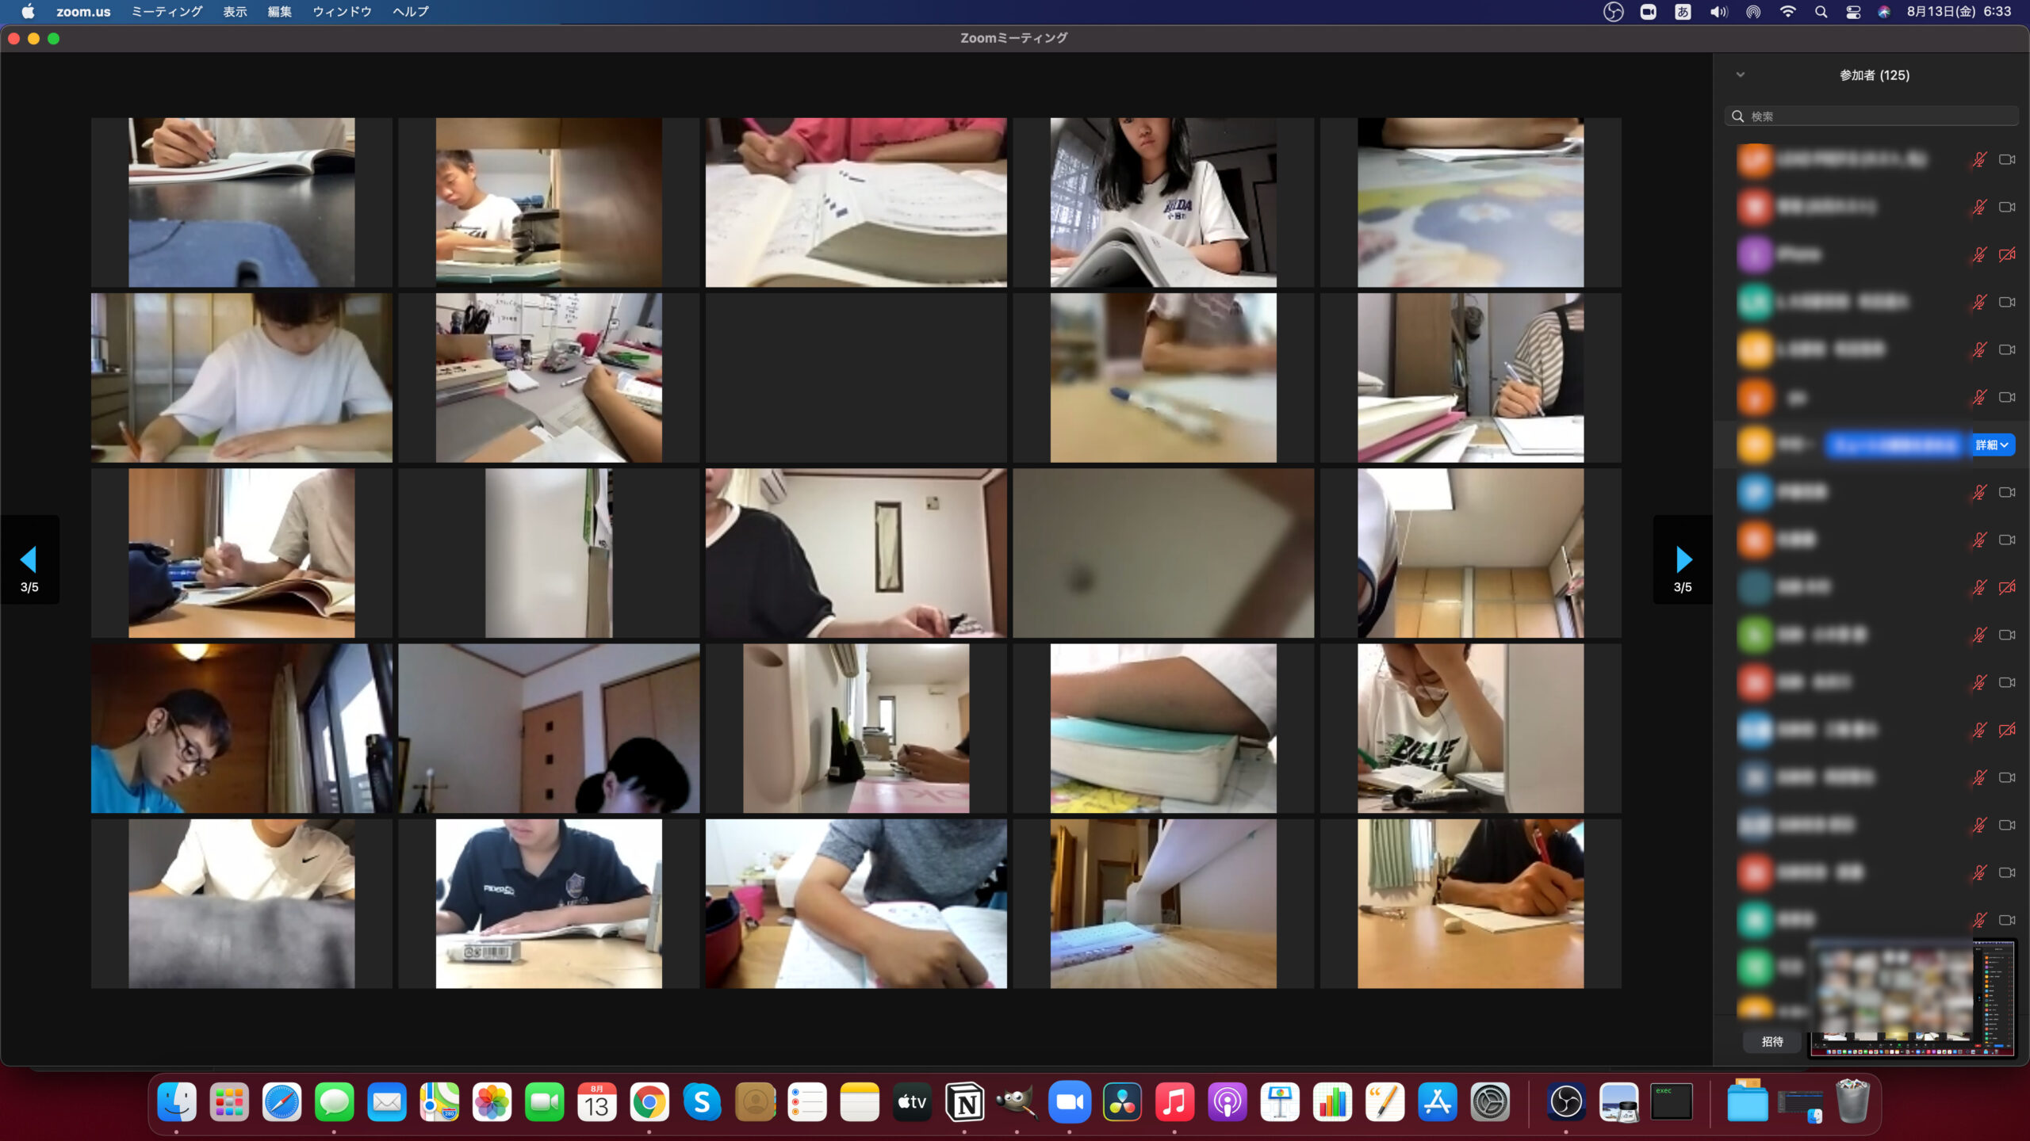Open Control Center in the menu bar
The height and width of the screenshot is (1141, 2030).
pyautogui.click(x=1853, y=12)
